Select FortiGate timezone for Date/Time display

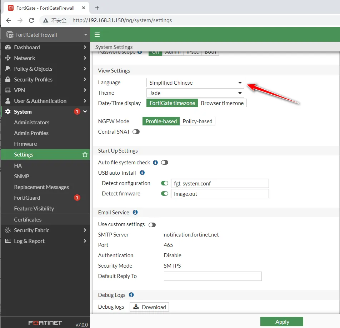point(172,103)
